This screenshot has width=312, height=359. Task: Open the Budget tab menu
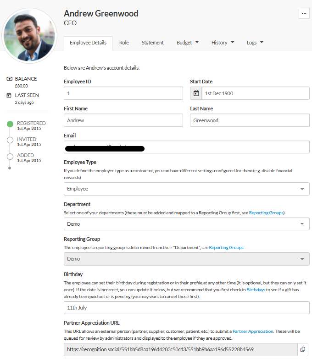(x=188, y=43)
